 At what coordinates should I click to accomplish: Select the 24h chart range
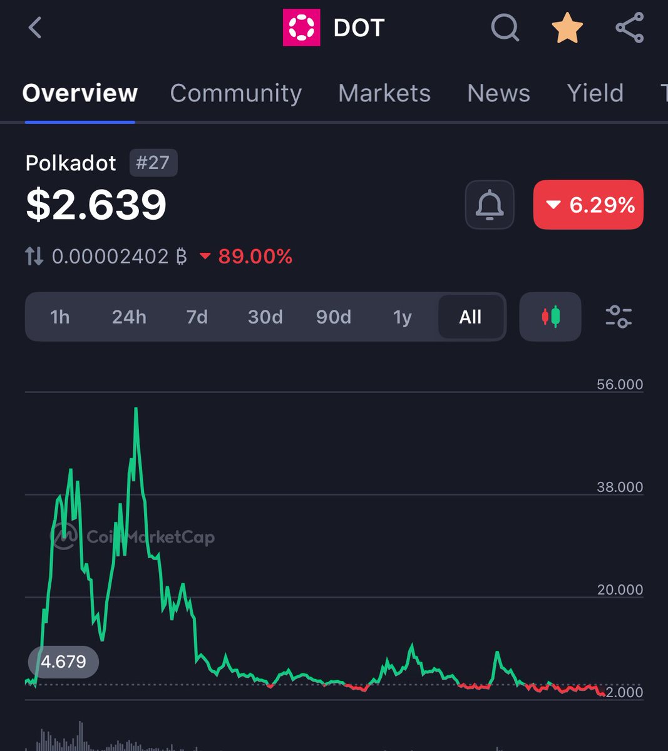tap(129, 317)
